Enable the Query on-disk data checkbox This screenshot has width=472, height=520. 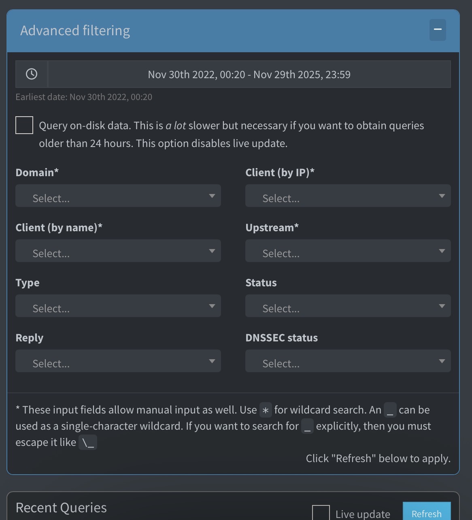(24, 125)
